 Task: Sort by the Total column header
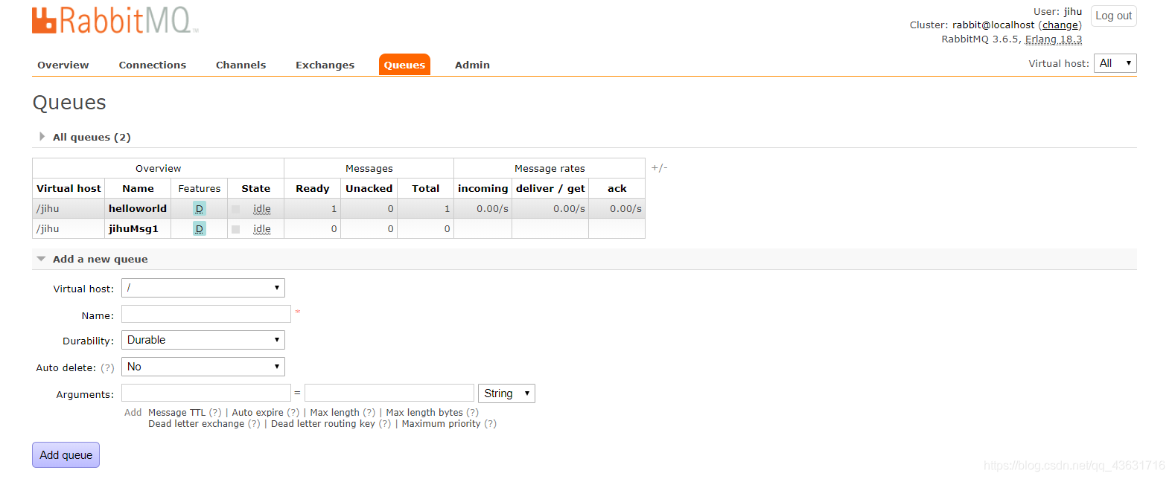tap(425, 189)
